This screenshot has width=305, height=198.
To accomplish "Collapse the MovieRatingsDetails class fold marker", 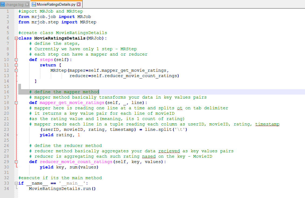I will pos(16,38).
